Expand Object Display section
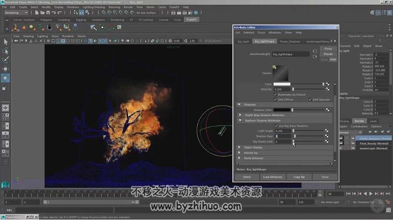The height and width of the screenshot is (220, 393). point(239,147)
